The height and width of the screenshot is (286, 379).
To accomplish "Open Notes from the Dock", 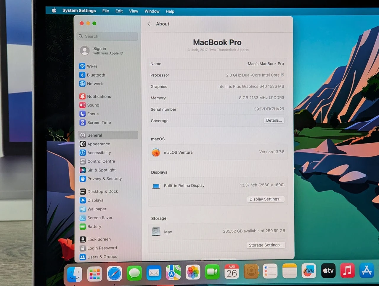I will coord(290,271).
